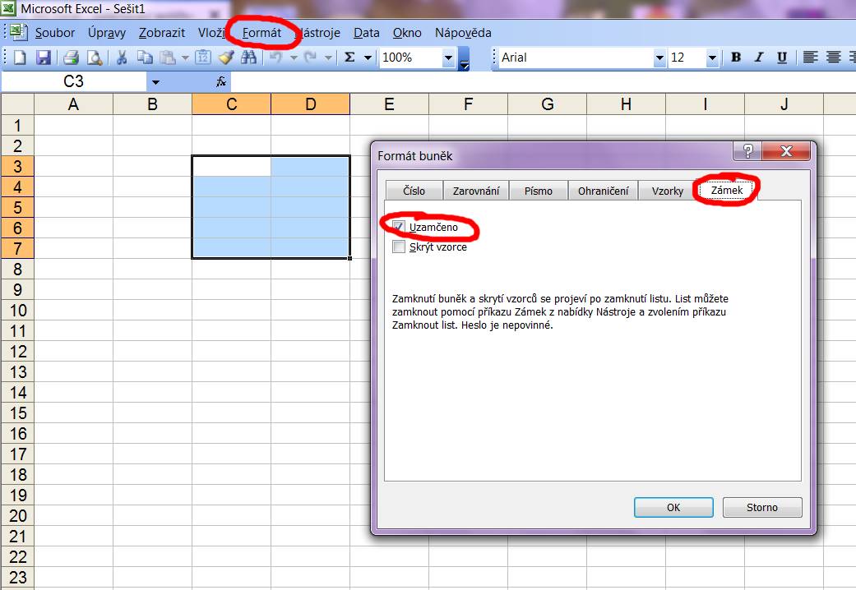856x590 pixels.
Task: Switch to the Číslo tab
Action: [414, 191]
